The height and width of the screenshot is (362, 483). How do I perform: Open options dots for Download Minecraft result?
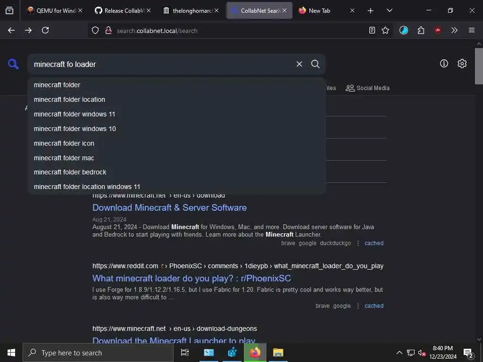(x=358, y=243)
